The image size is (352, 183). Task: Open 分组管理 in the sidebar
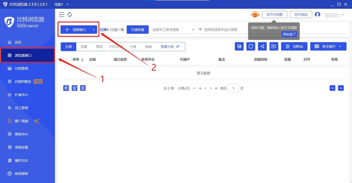pyautogui.click(x=21, y=69)
